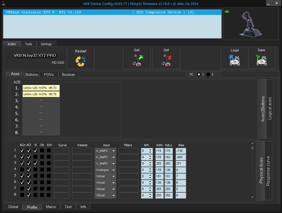Viewport: 282px width, 213px height.
Task: Click the Load disk icon
Action: [x=235, y=60]
